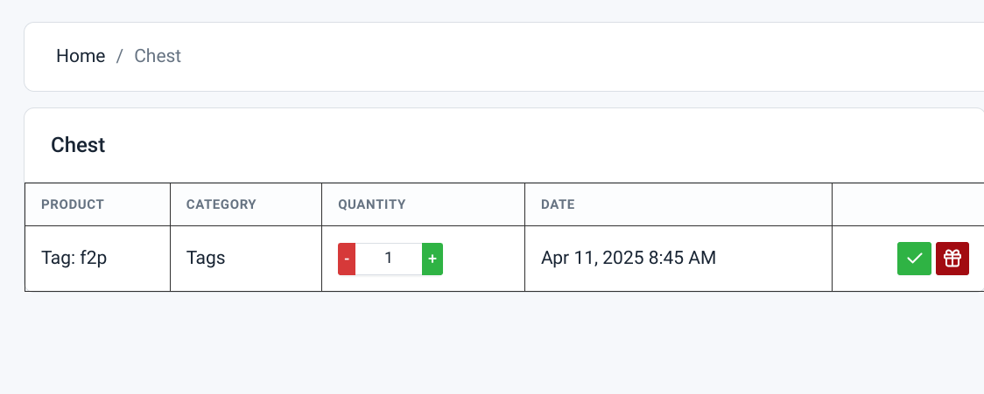Click the slash separator in the breadcrumb
The height and width of the screenshot is (394, 984).
[119, 56]
